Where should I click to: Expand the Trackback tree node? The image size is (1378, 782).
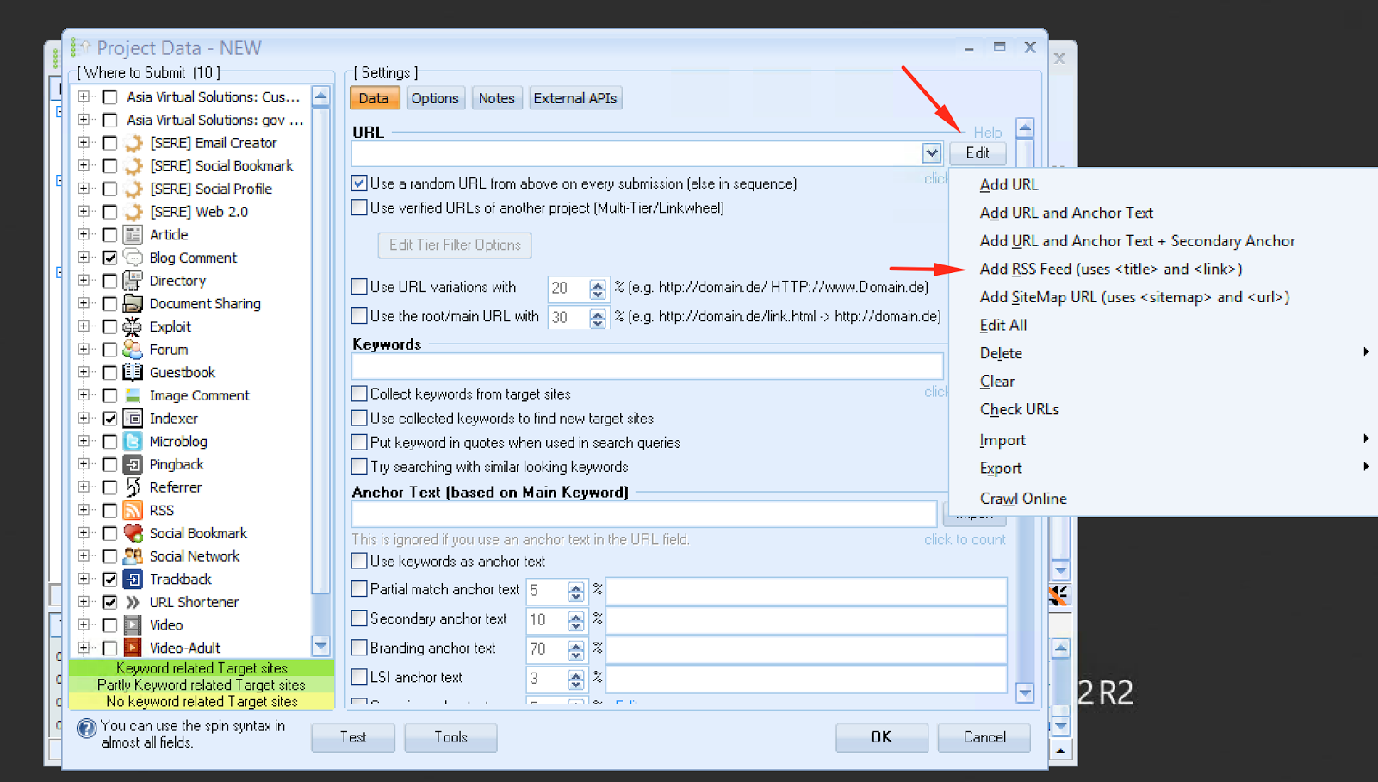84,579
